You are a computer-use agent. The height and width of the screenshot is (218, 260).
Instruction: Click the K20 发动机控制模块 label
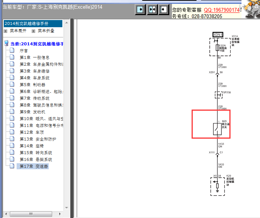(x=230, y=180)
